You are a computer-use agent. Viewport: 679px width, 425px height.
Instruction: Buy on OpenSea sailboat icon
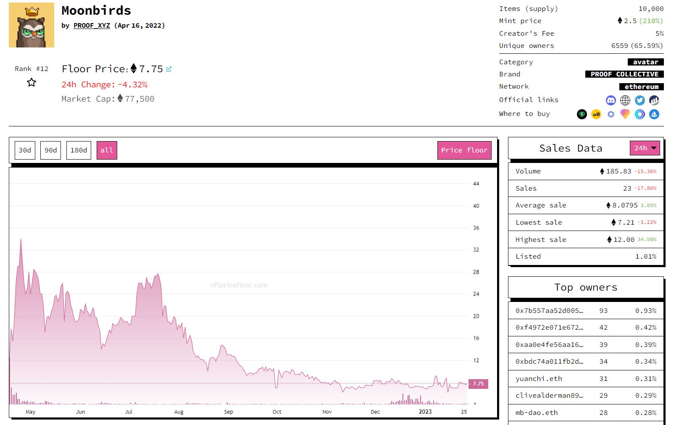tap(654, 114)
